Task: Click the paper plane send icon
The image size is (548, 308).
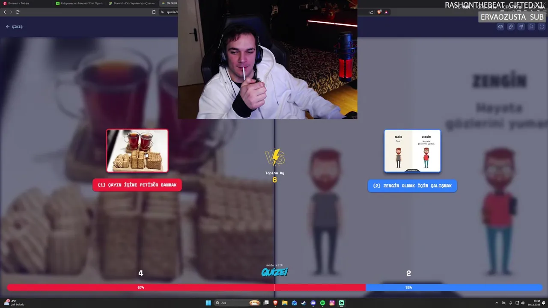Action: [x=521, y=27]
